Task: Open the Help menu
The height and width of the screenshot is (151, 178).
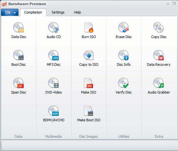Action: click(77, 12)
